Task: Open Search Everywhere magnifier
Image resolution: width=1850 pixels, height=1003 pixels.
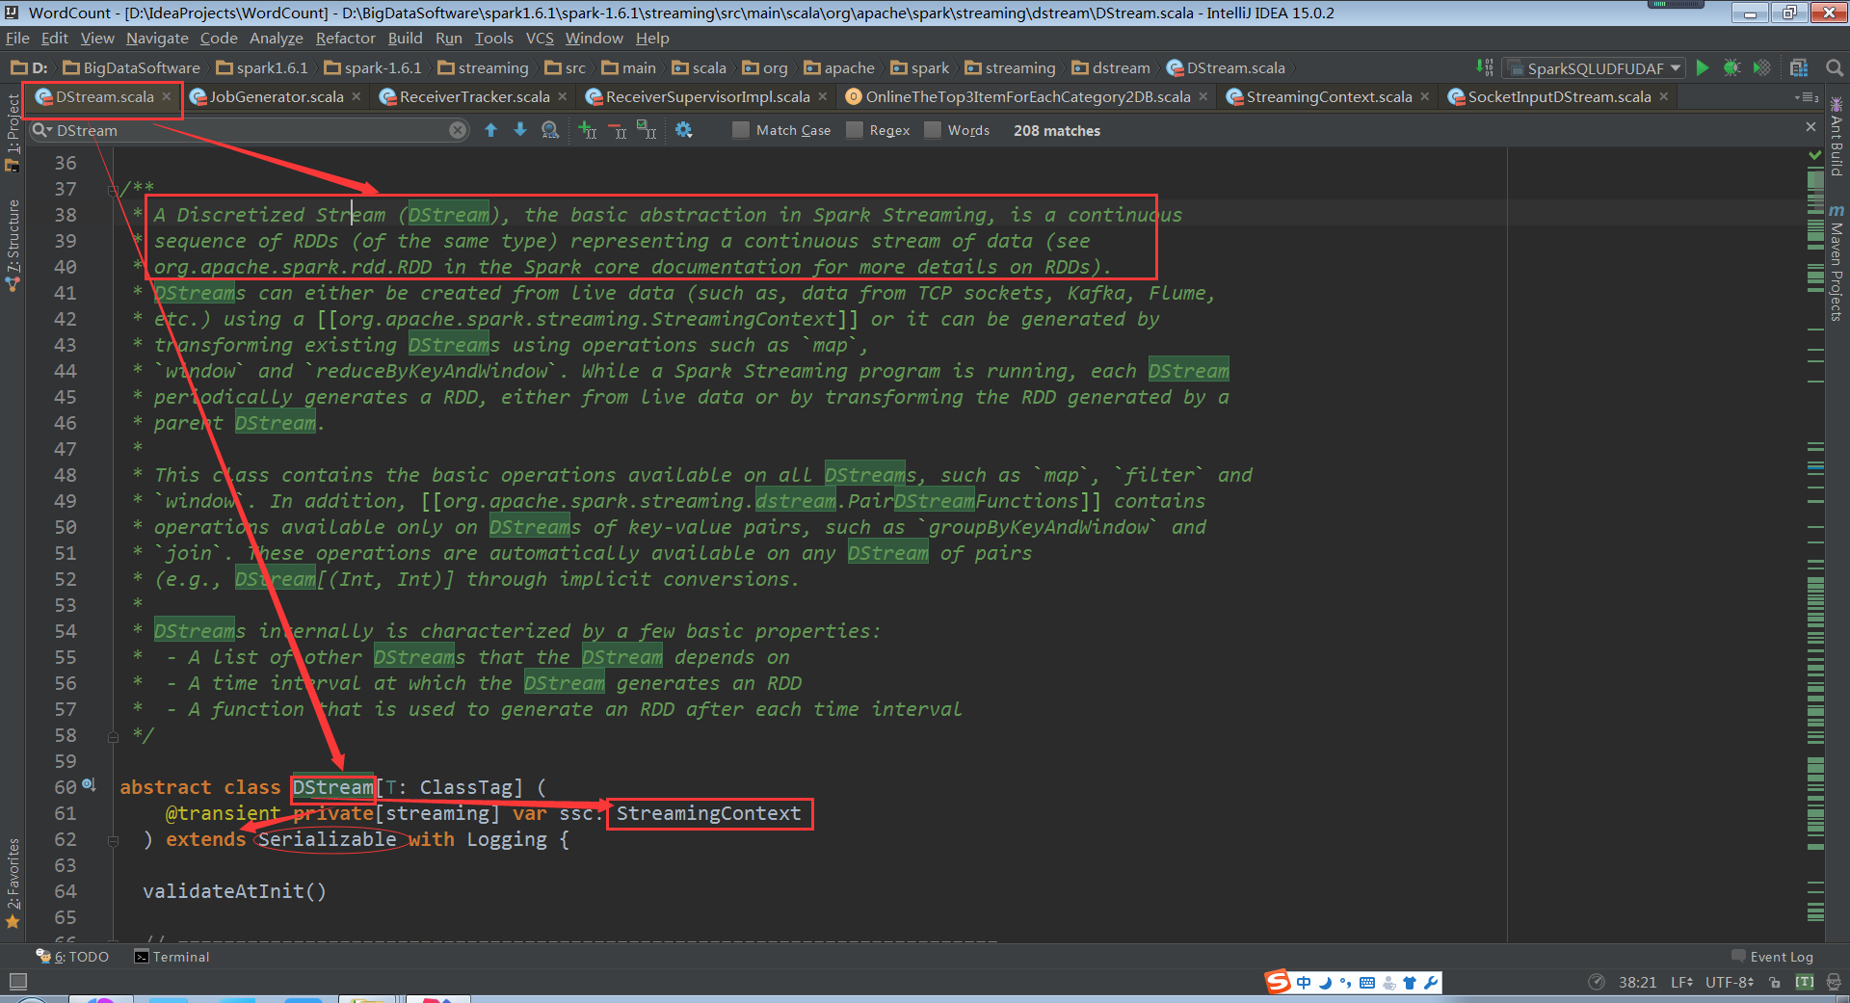Action: [1835, 67]
